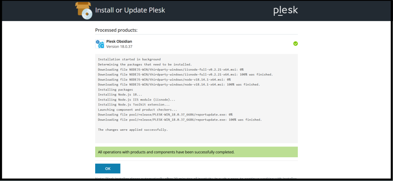Click the 'Installing Node.js 18...' log line

click(x=120, y=95)
